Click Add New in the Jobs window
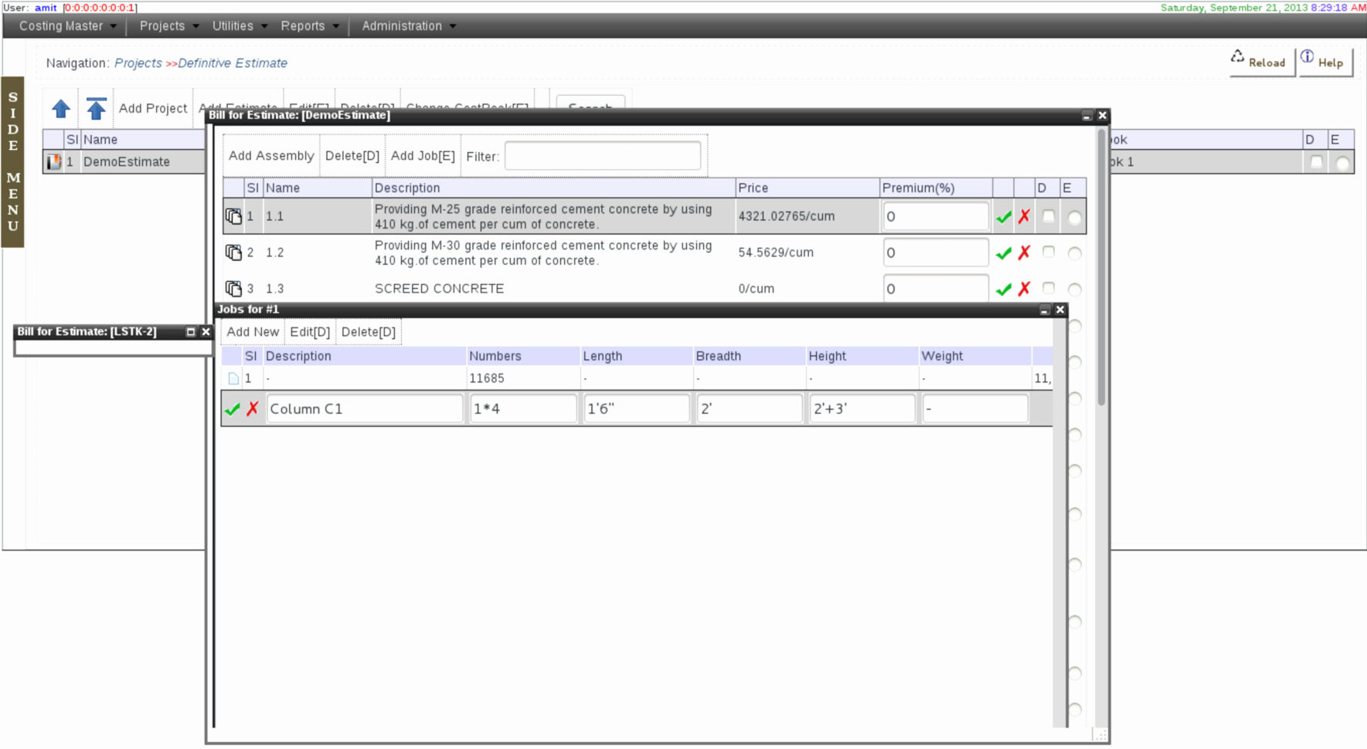The height and width of the screenshot is (749, 1367). (x=253, y=331)
